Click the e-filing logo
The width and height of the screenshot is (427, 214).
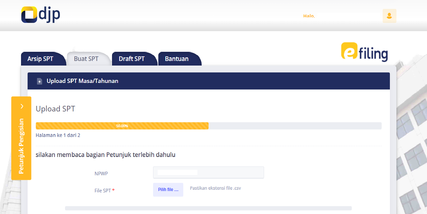pyautogui.click(x=364, y=52)
